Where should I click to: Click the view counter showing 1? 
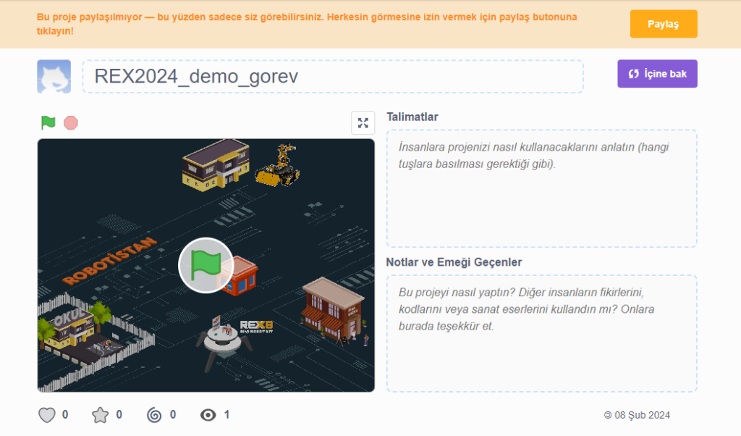(227, 414)
